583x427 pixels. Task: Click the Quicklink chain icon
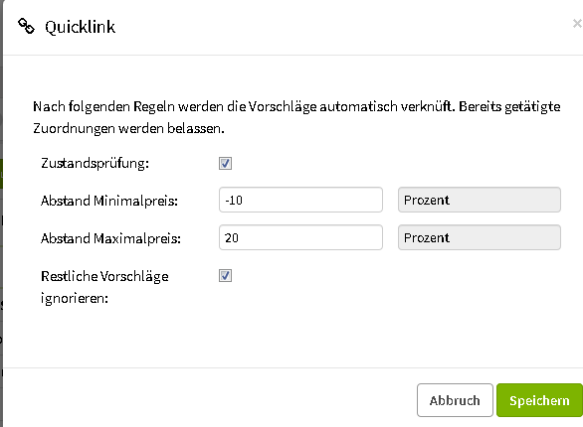(x=26, y=26)
